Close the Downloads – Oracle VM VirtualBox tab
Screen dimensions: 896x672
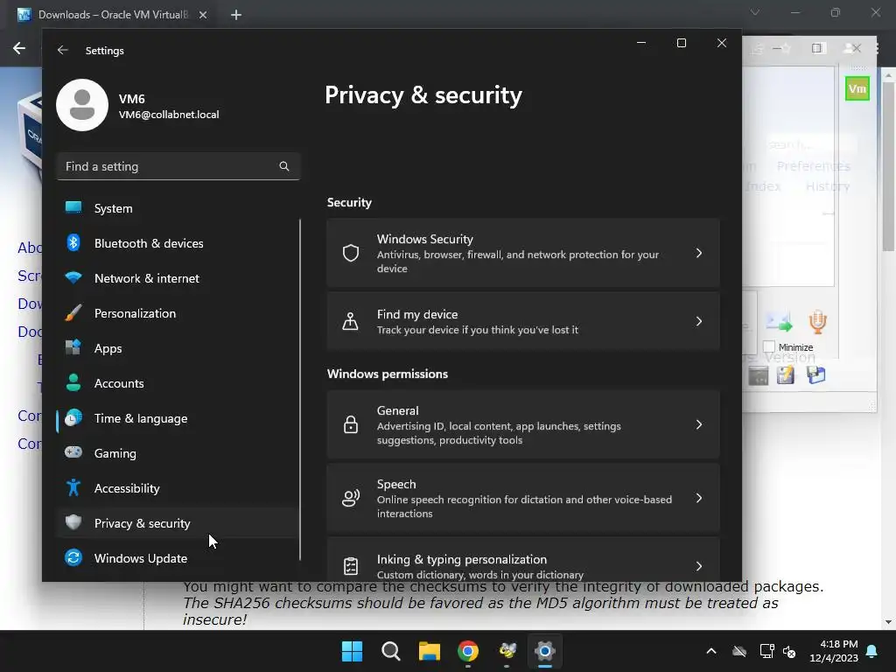203,15
